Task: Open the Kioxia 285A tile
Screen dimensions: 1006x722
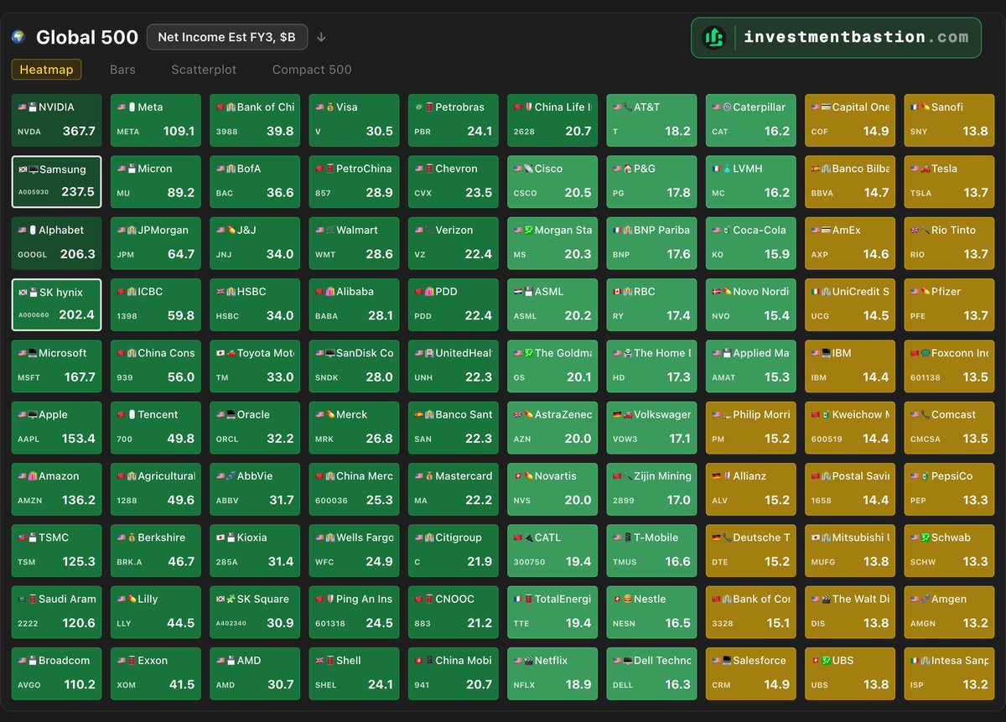Action: 255,550
